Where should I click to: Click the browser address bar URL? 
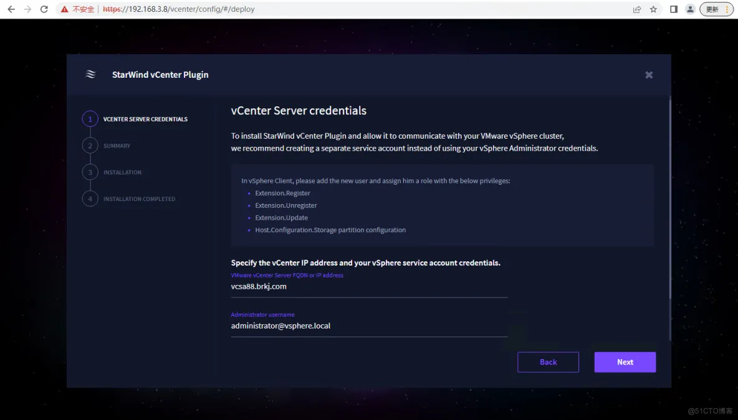point(179,9)
